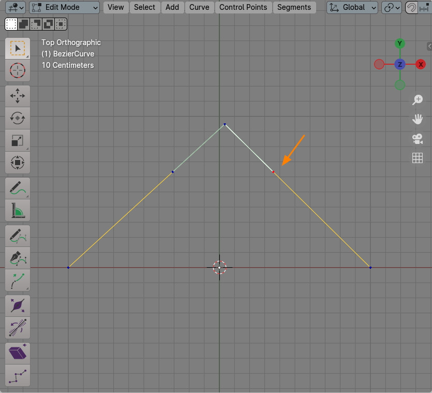Screen dimensions: 432x393
Task: Open Global transform orientation dropdown
Action: (x=352, y=7)
